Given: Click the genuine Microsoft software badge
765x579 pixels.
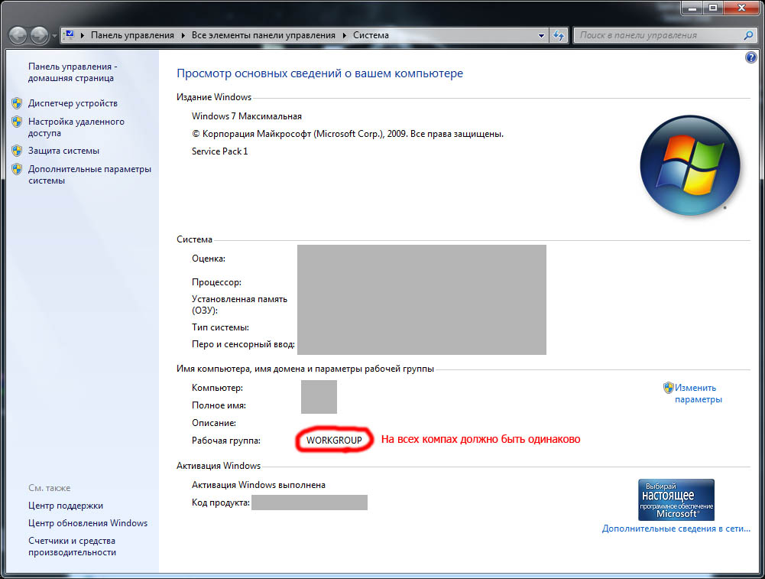Looking at the screenshot, I should (676, 499).
